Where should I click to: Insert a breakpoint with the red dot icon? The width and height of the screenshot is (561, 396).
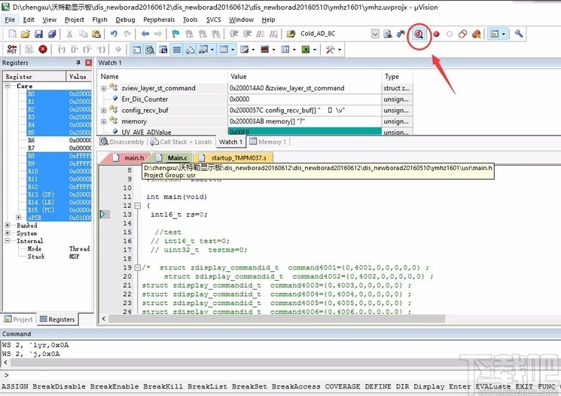[436, 35]
